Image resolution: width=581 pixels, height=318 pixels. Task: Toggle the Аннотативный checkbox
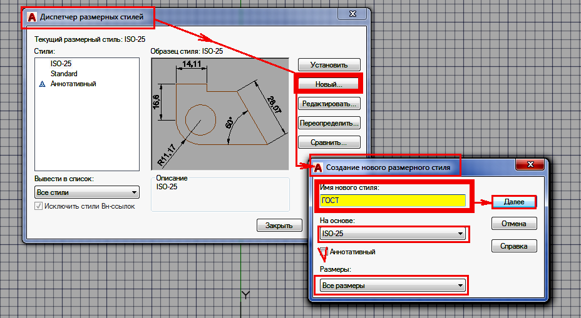[x=324, y=252]
